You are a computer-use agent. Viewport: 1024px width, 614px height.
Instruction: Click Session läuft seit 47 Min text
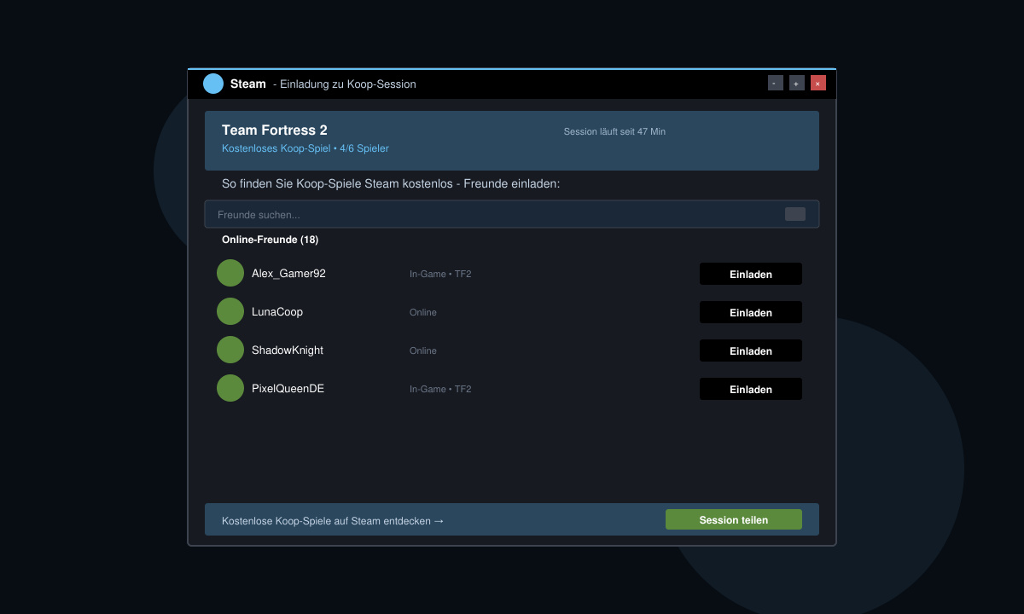(614, 131)
